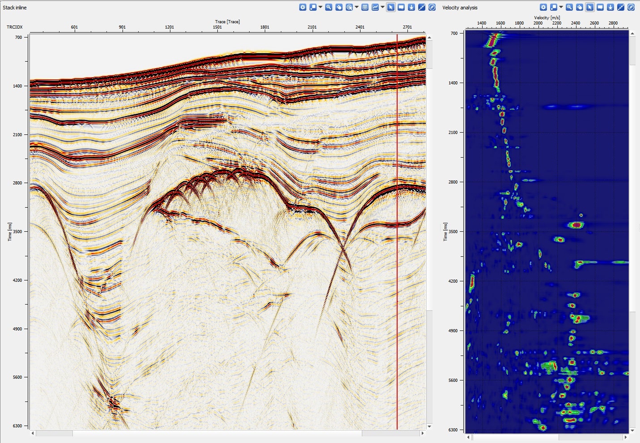Toggle the pointer select tool in Velocity analysis toolbar
This screenshot has width=640, height=443.
590,7
